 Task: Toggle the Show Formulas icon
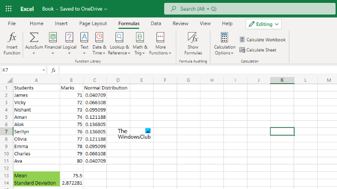(193, 38)
